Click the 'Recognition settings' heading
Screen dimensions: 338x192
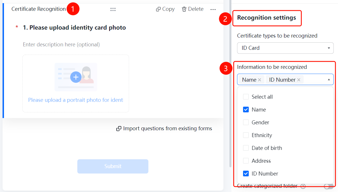pyautogui.click(x=267, y=18)
